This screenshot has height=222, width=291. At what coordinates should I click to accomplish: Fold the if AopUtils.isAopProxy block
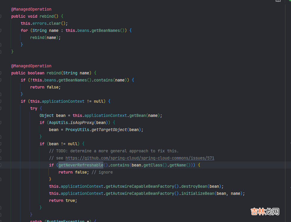click(1, 123)
